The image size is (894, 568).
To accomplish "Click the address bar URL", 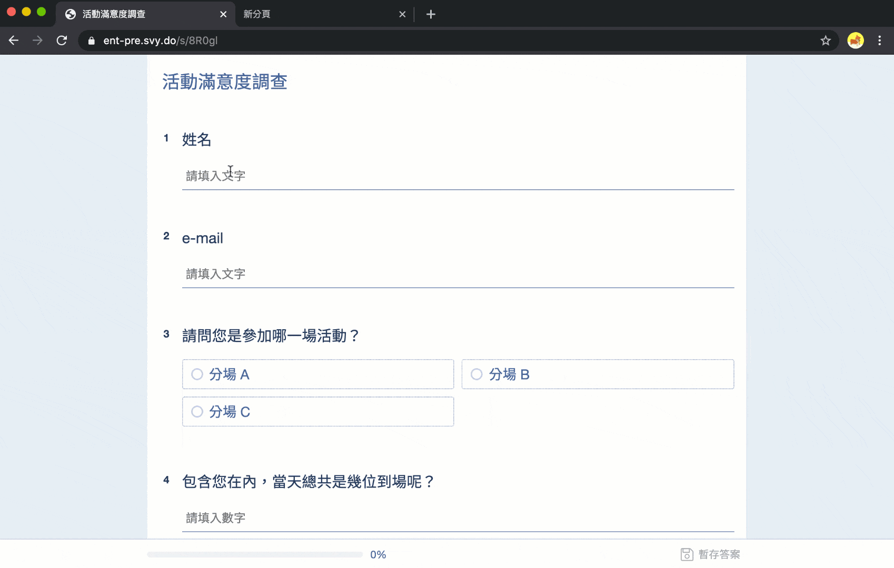I will coord(161,40).
